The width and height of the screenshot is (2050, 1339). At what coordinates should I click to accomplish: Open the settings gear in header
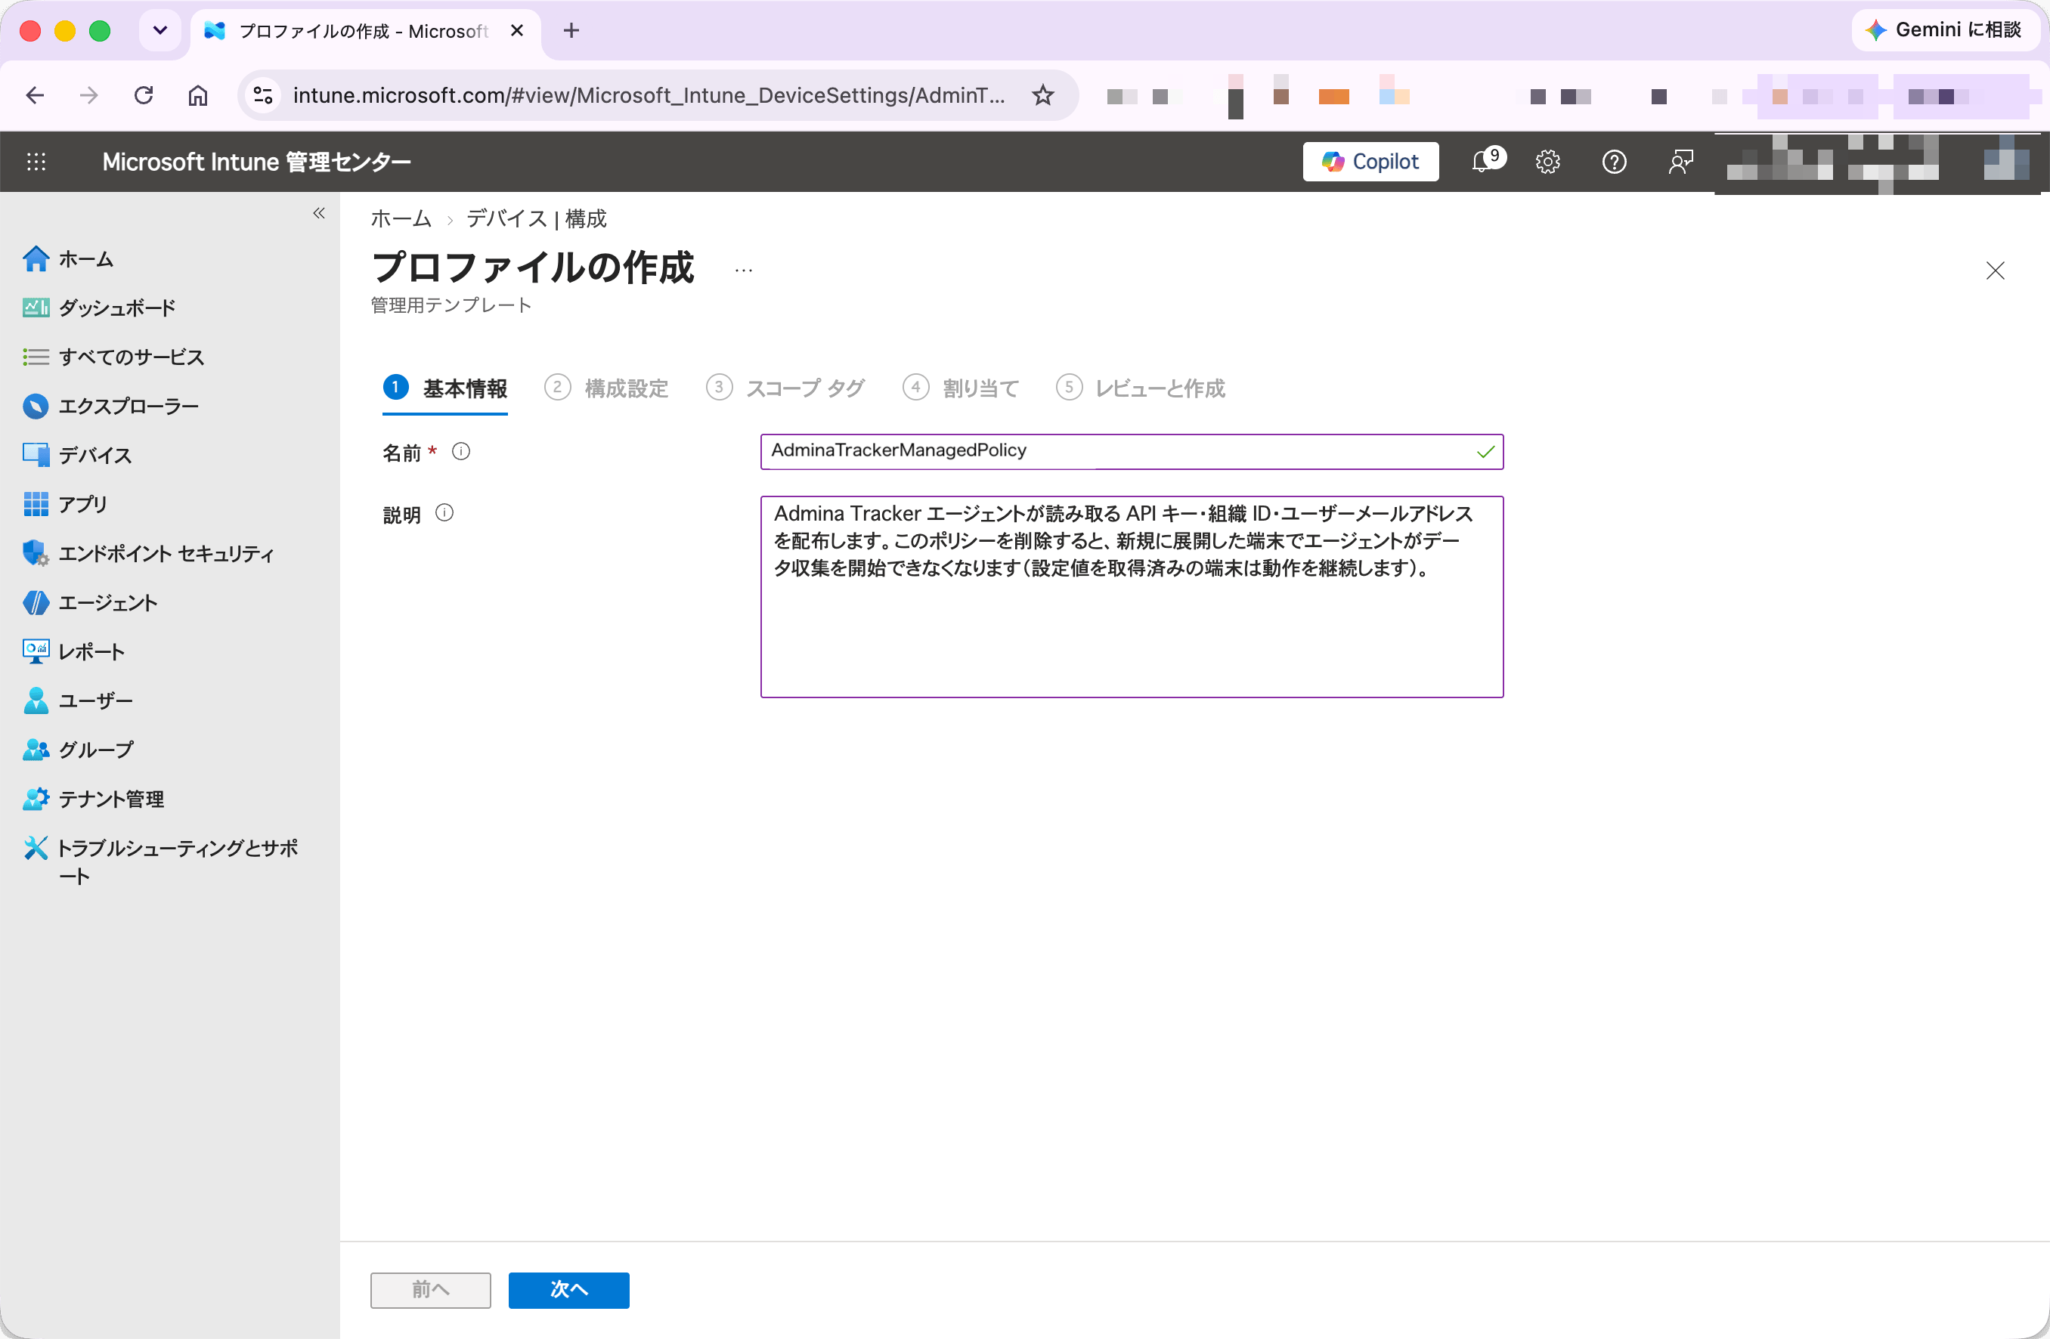coord(1548,161)
